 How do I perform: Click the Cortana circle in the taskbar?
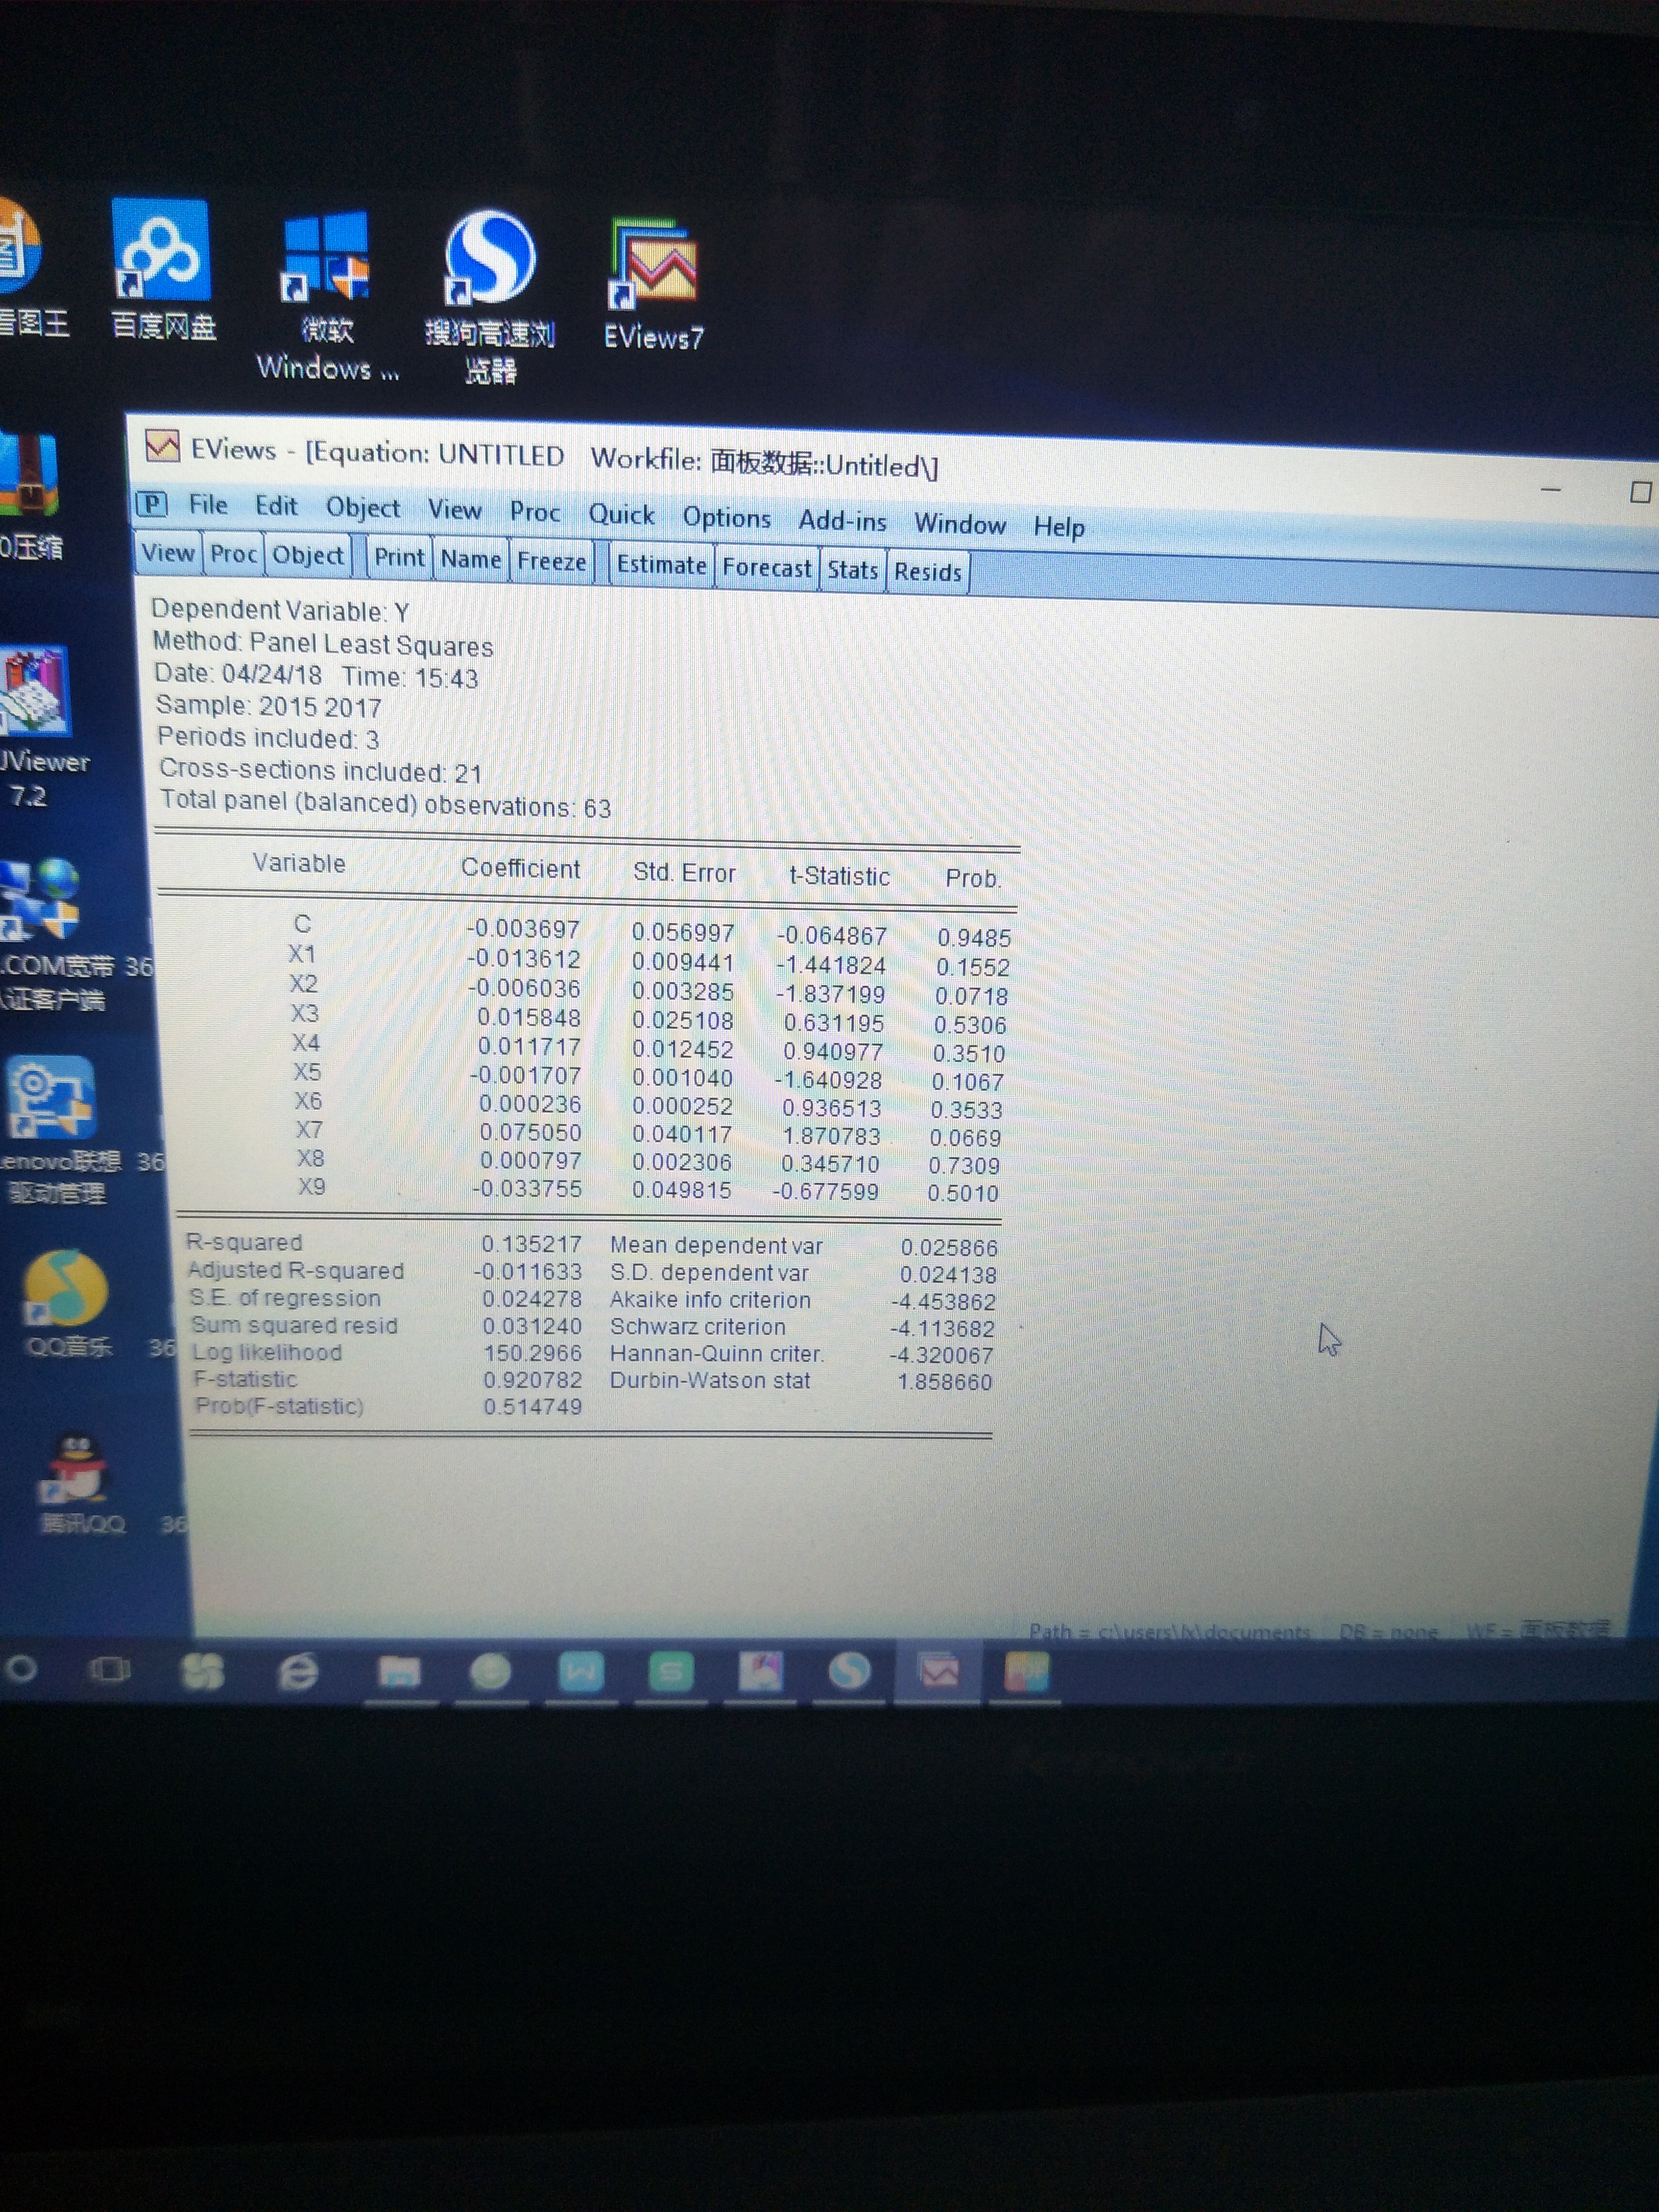point(22,1668)
